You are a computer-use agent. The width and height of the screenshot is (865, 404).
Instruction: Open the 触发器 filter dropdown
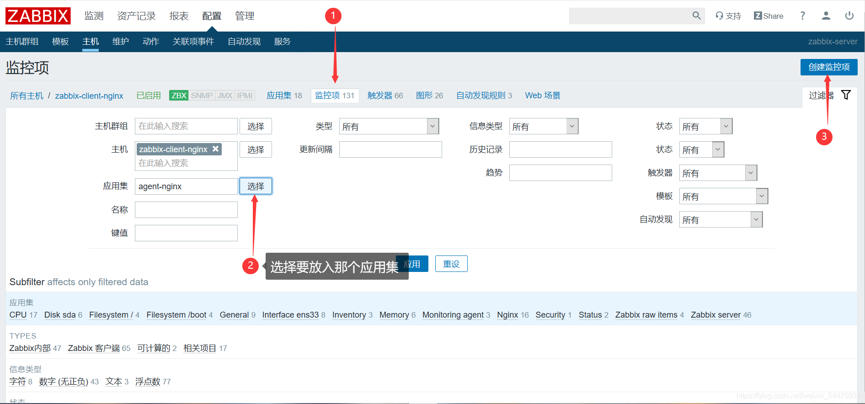click(x=718, y=173)
